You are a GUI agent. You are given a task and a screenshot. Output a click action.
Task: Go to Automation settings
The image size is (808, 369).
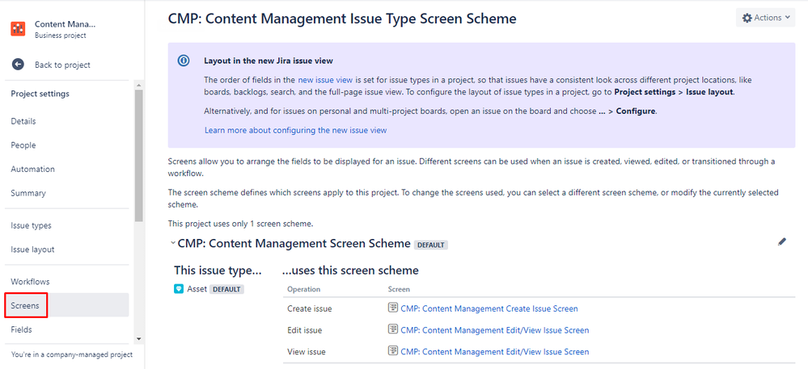pyautogui.click(x=32, y=169)
